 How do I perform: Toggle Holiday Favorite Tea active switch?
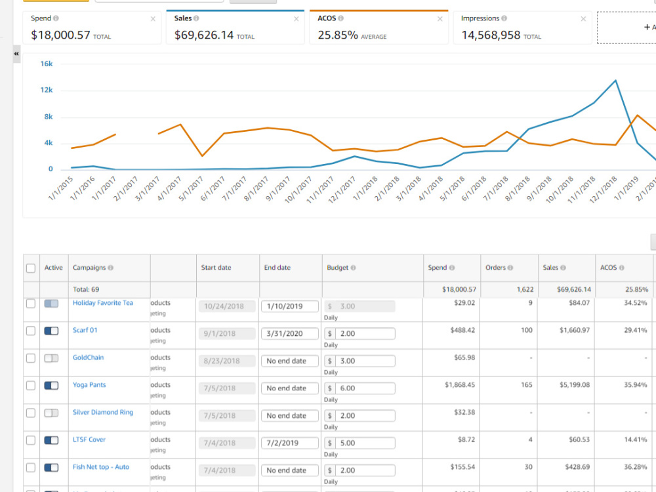point(51,304)
